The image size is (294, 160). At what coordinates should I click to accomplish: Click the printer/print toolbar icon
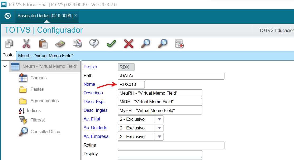click(77, 43)
